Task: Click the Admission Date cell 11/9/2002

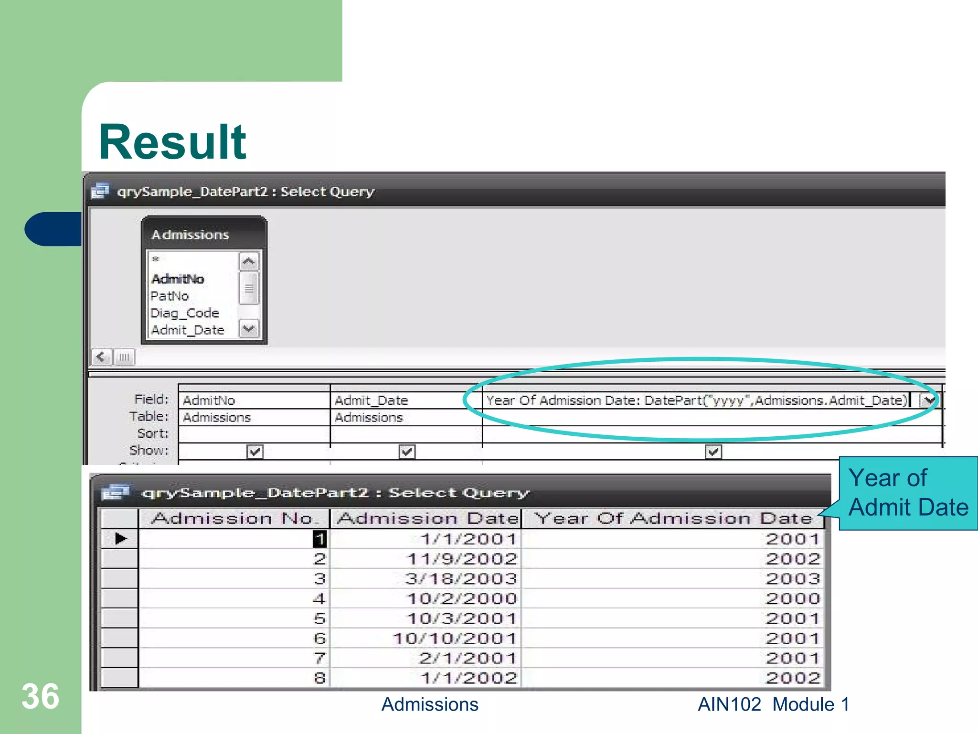Action: [426, 559]
